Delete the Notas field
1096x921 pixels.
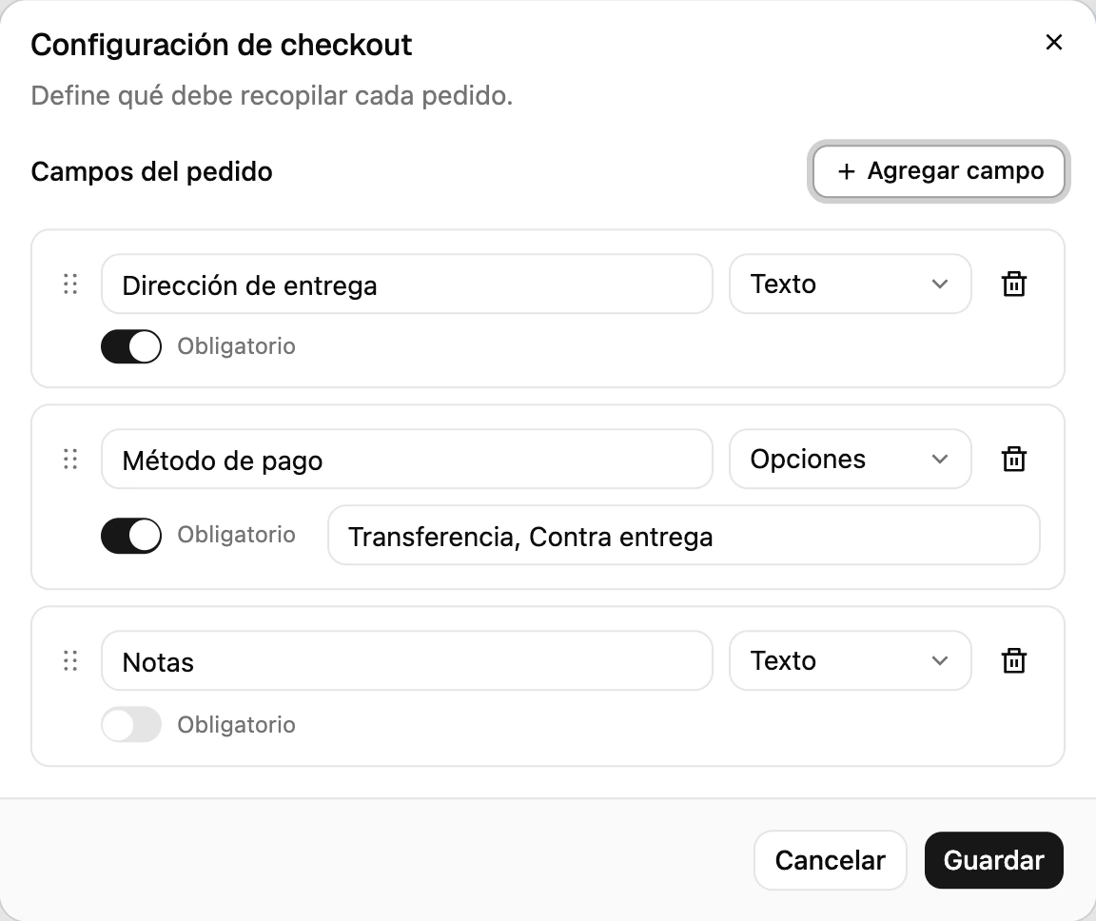pos(1013,660)
